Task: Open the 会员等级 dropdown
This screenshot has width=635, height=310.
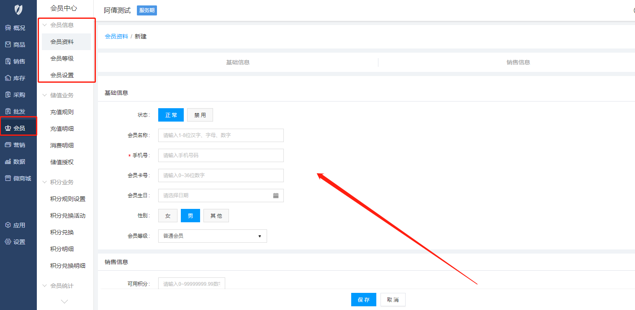Action: pyautogui.click(x=212, y=236)
